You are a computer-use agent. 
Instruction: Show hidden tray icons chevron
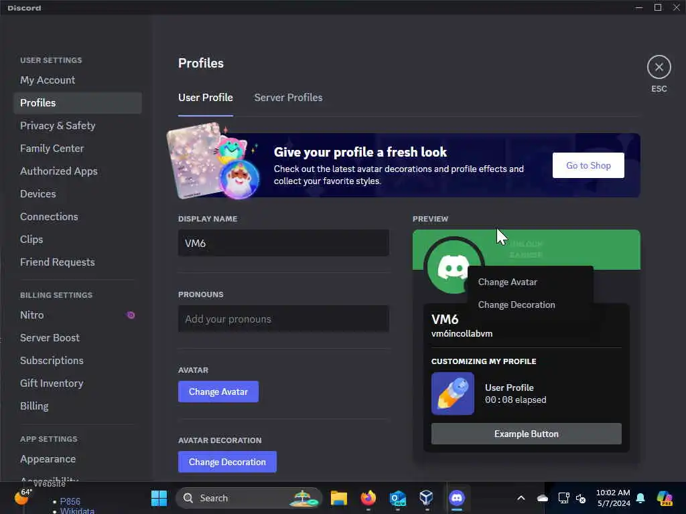click(521, 498)
